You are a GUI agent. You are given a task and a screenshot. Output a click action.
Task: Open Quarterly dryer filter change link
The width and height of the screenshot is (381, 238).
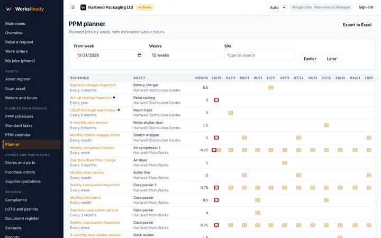[x=93, y=160]
